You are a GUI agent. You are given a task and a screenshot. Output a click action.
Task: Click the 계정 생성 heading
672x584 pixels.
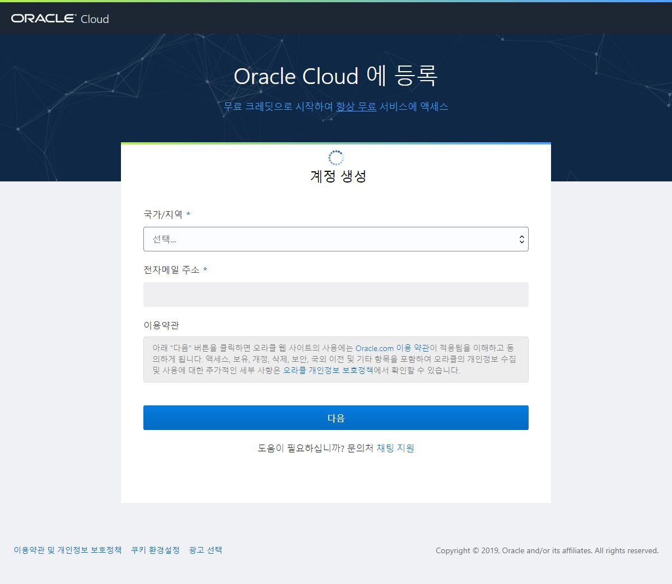pyautogui.click(x=338, y=176)
